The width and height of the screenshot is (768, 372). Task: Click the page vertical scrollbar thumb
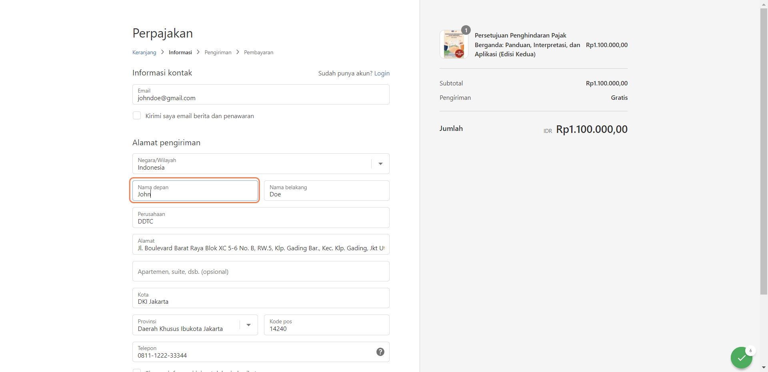[x=764, y=152]
